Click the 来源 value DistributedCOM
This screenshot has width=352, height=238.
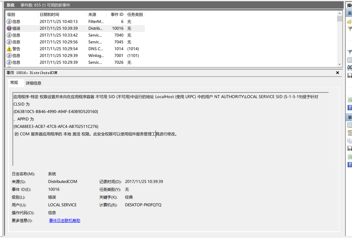click(63, 181)
